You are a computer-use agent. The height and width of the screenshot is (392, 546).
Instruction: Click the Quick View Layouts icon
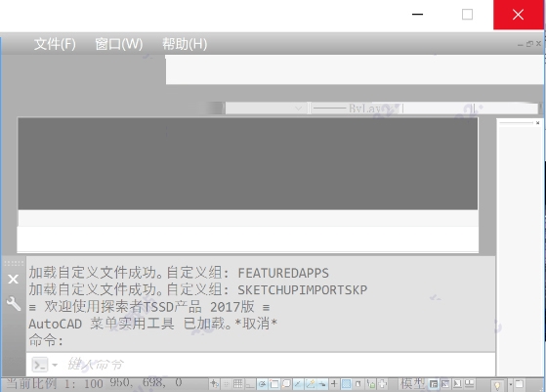434,384
